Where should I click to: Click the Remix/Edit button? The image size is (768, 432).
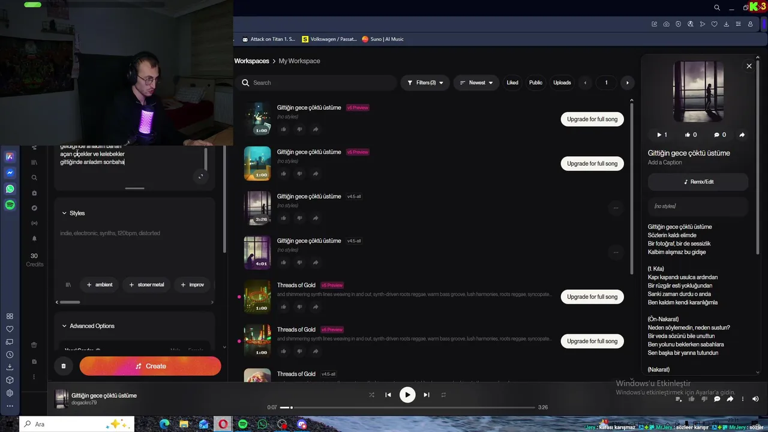698,182
